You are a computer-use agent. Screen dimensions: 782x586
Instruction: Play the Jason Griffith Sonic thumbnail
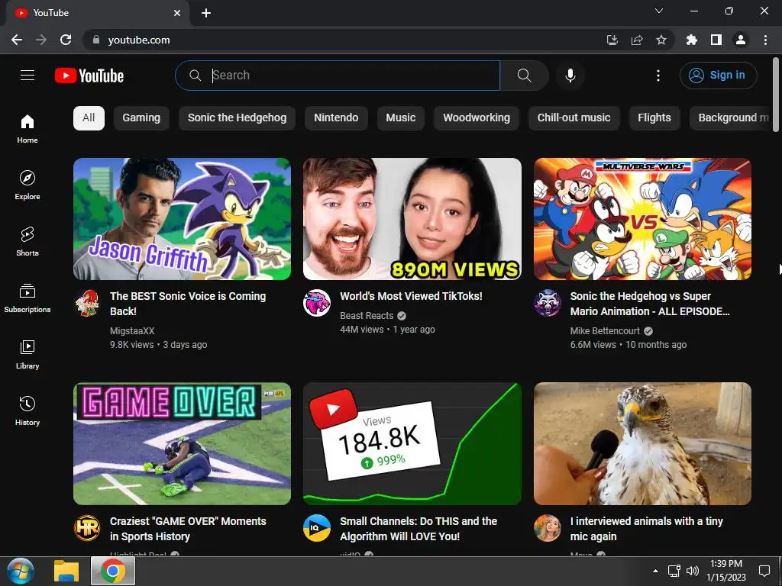pyautogui.click(x=182, y=219)
